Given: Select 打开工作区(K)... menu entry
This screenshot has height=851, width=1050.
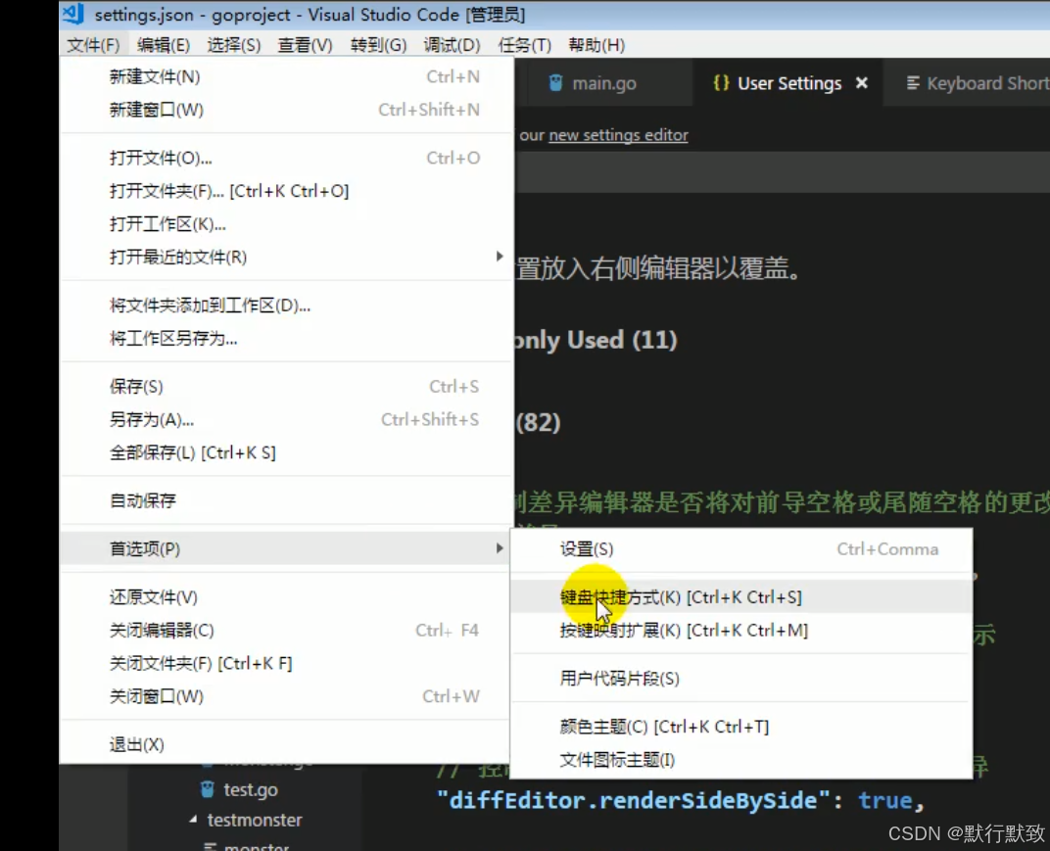Looking at the screenshot, I should (x=287, y=223).
